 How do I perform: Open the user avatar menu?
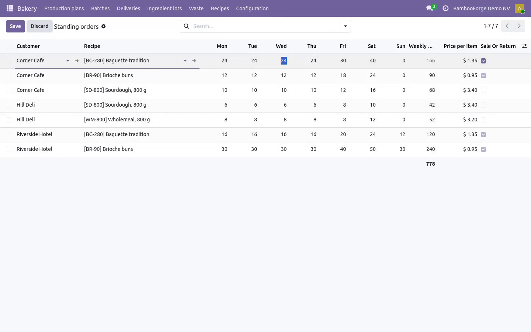[520, 8]
